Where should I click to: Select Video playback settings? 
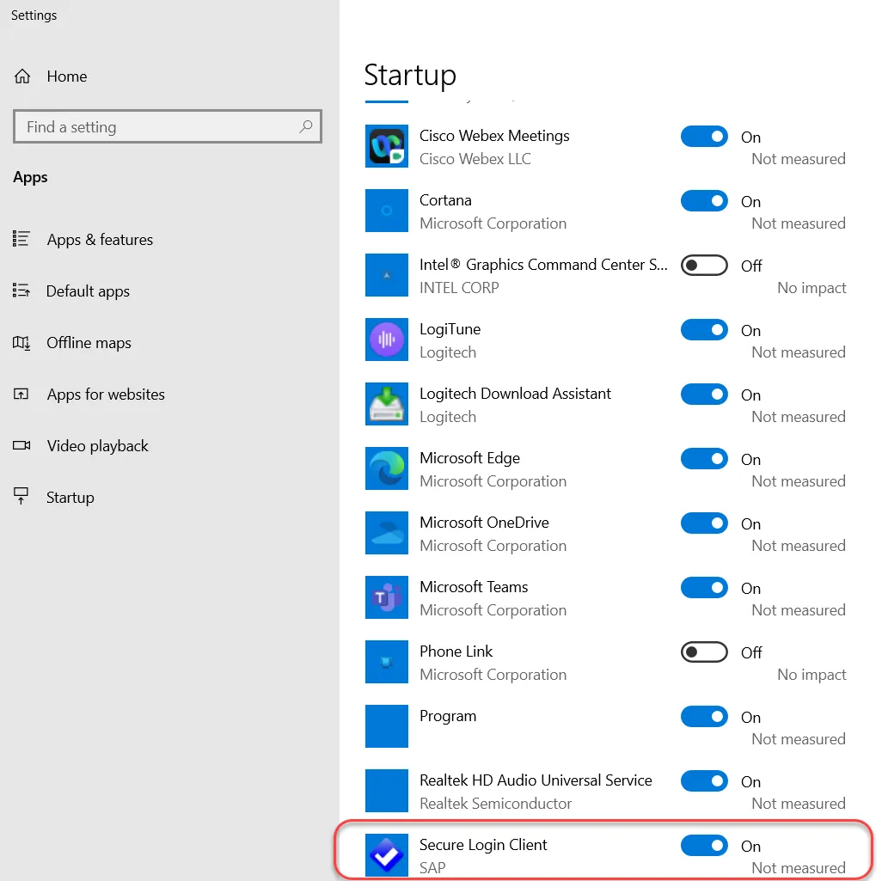pos(98,446)
